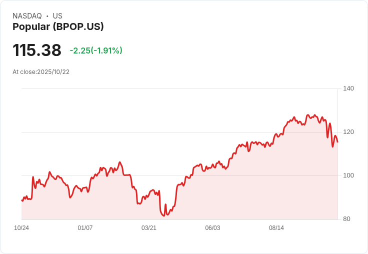
Task: Select the 01/07 date on x-axis
Action: click(x=85, y=228)
